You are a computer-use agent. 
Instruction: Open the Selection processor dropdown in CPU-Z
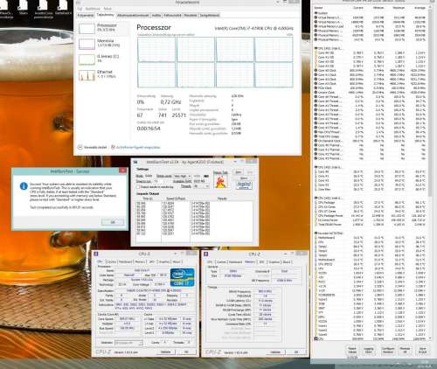[x=128, y=343]
